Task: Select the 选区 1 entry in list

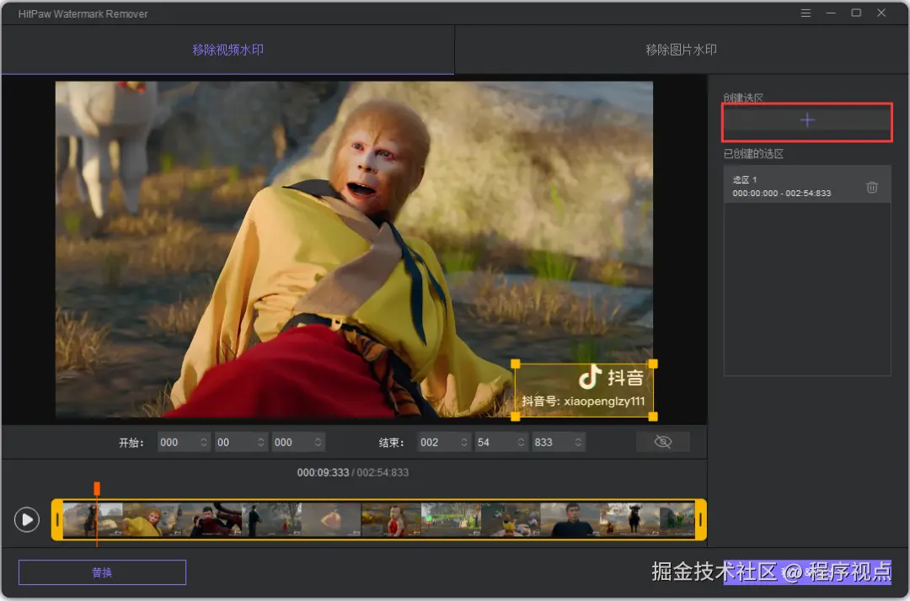Action: pos(806,185)
